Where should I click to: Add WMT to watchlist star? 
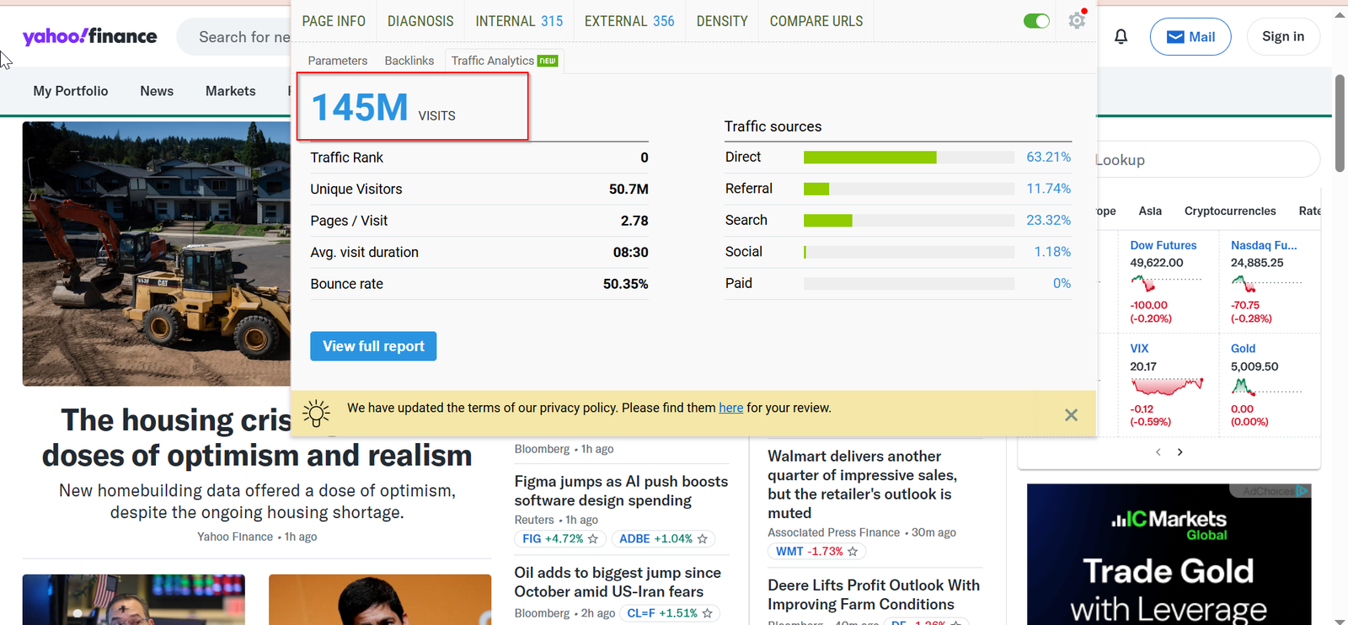point(853,552)
